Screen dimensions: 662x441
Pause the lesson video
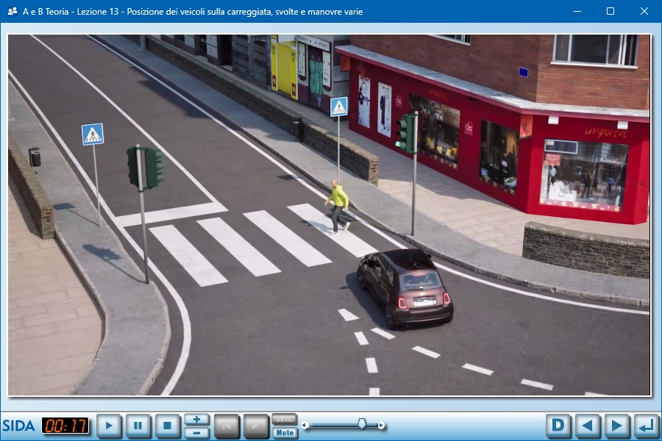pos(138,426)
